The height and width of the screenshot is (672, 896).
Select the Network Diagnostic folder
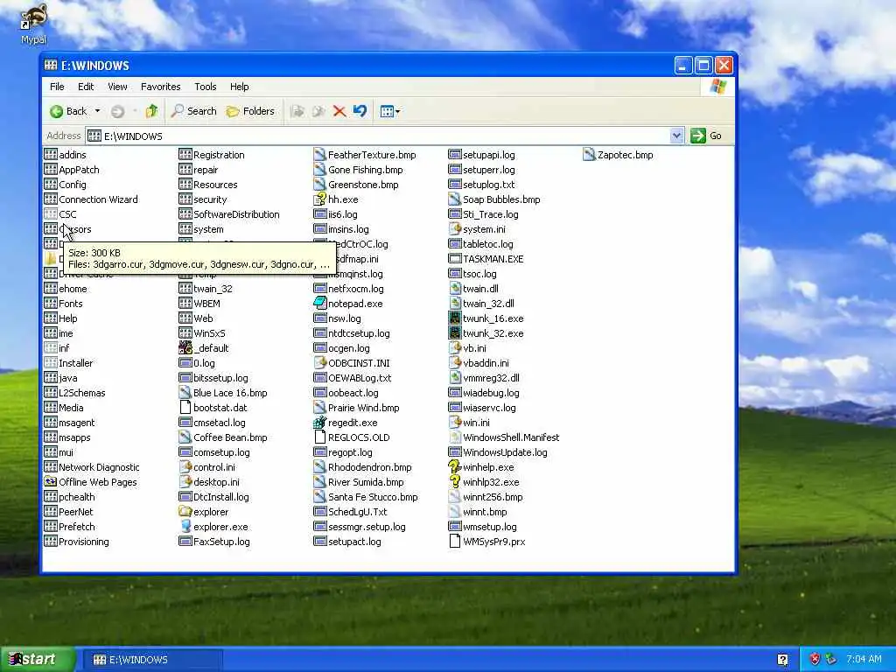[x=92, y=467]
